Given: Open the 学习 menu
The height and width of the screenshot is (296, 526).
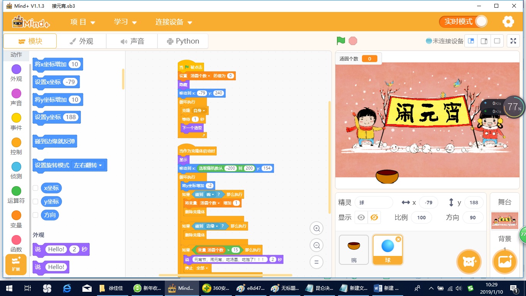Looking at the screenshot, I should coord(126,22).
